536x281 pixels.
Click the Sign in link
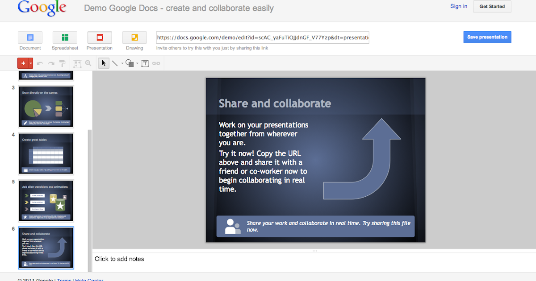click(x=459, y=6)
